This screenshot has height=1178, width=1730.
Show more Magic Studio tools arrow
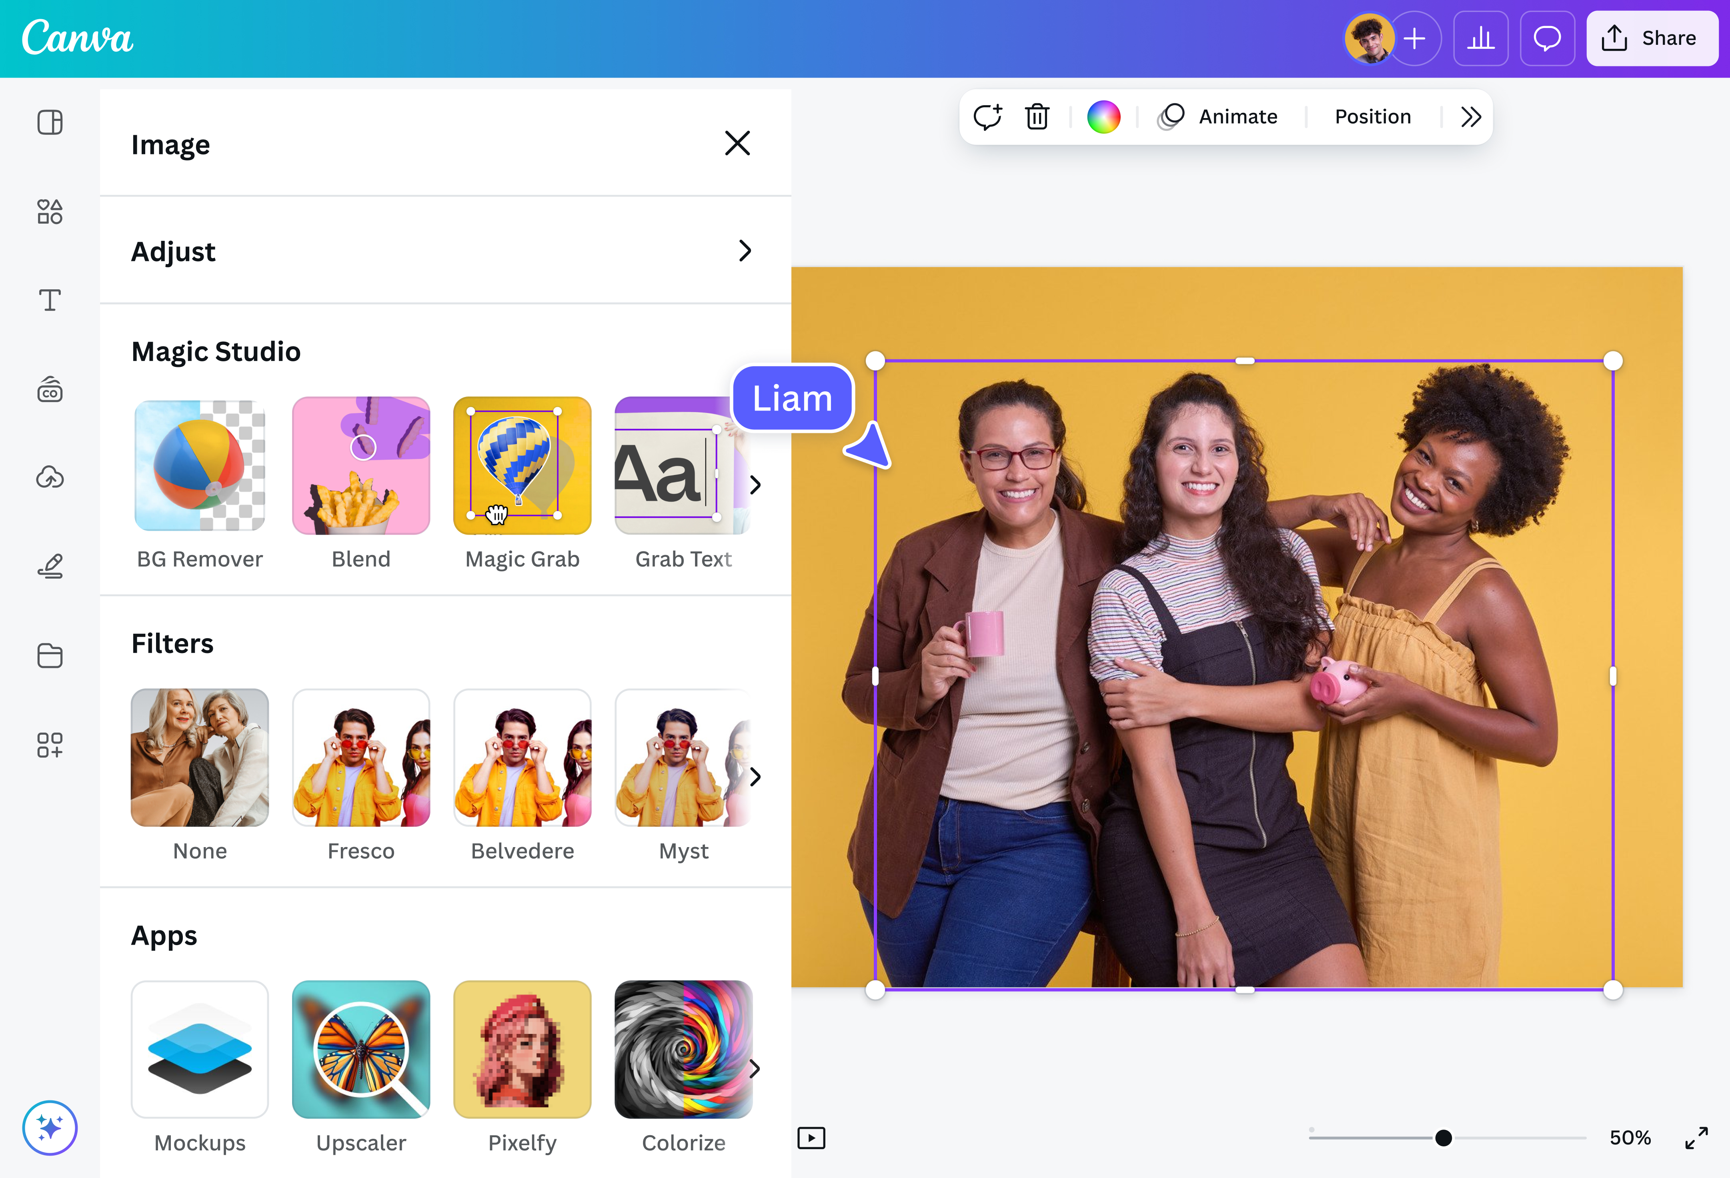755,485
